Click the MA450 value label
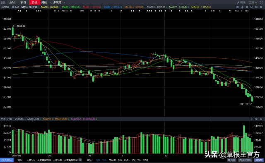265x163 pixels. pos(201,7)
